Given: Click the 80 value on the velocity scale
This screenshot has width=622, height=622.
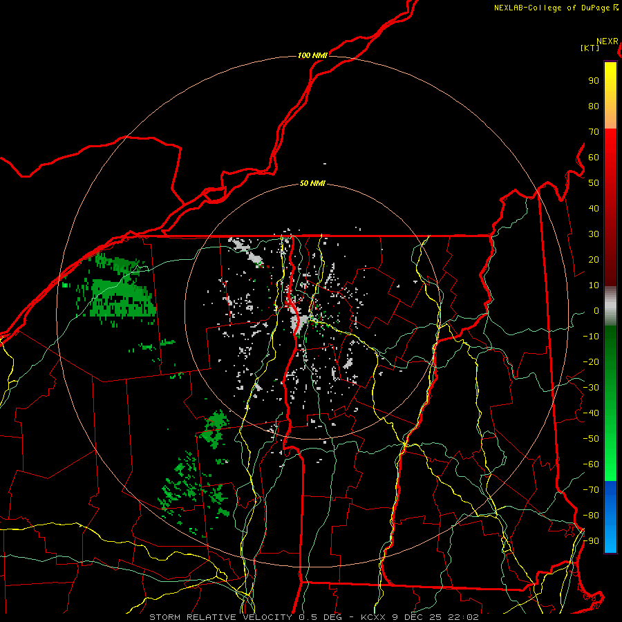Looking at the screenshot, I should click(x=594, y=106).
